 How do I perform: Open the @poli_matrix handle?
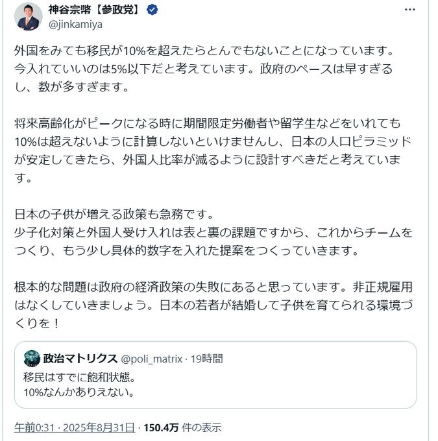pyautogui.click(x=152, y=359)
